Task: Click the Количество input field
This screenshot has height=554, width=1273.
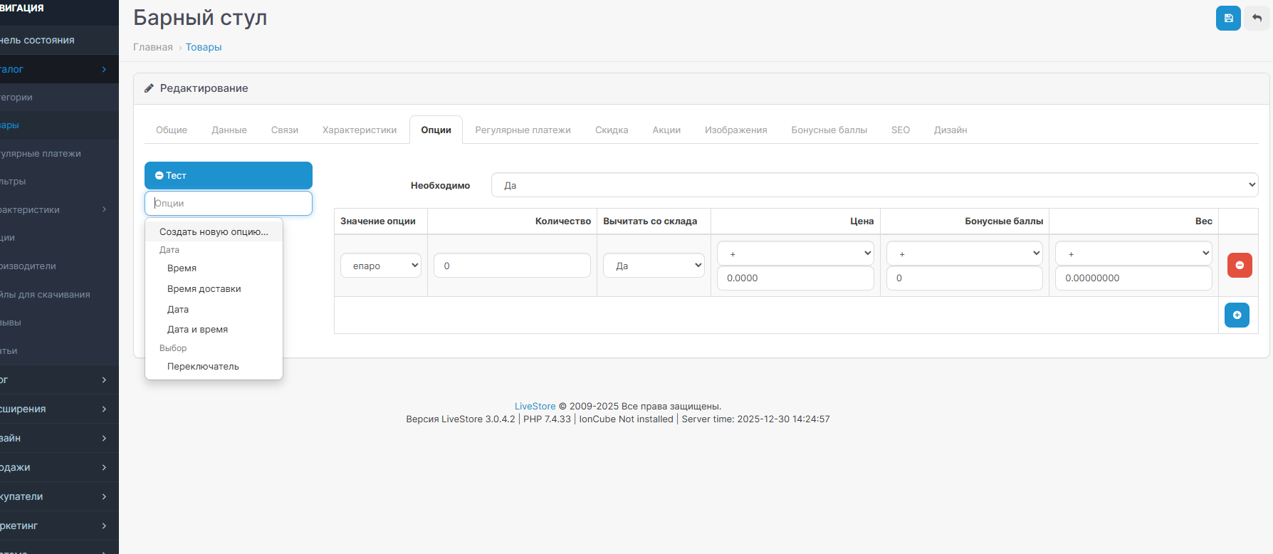Action: tap(512, 266)
